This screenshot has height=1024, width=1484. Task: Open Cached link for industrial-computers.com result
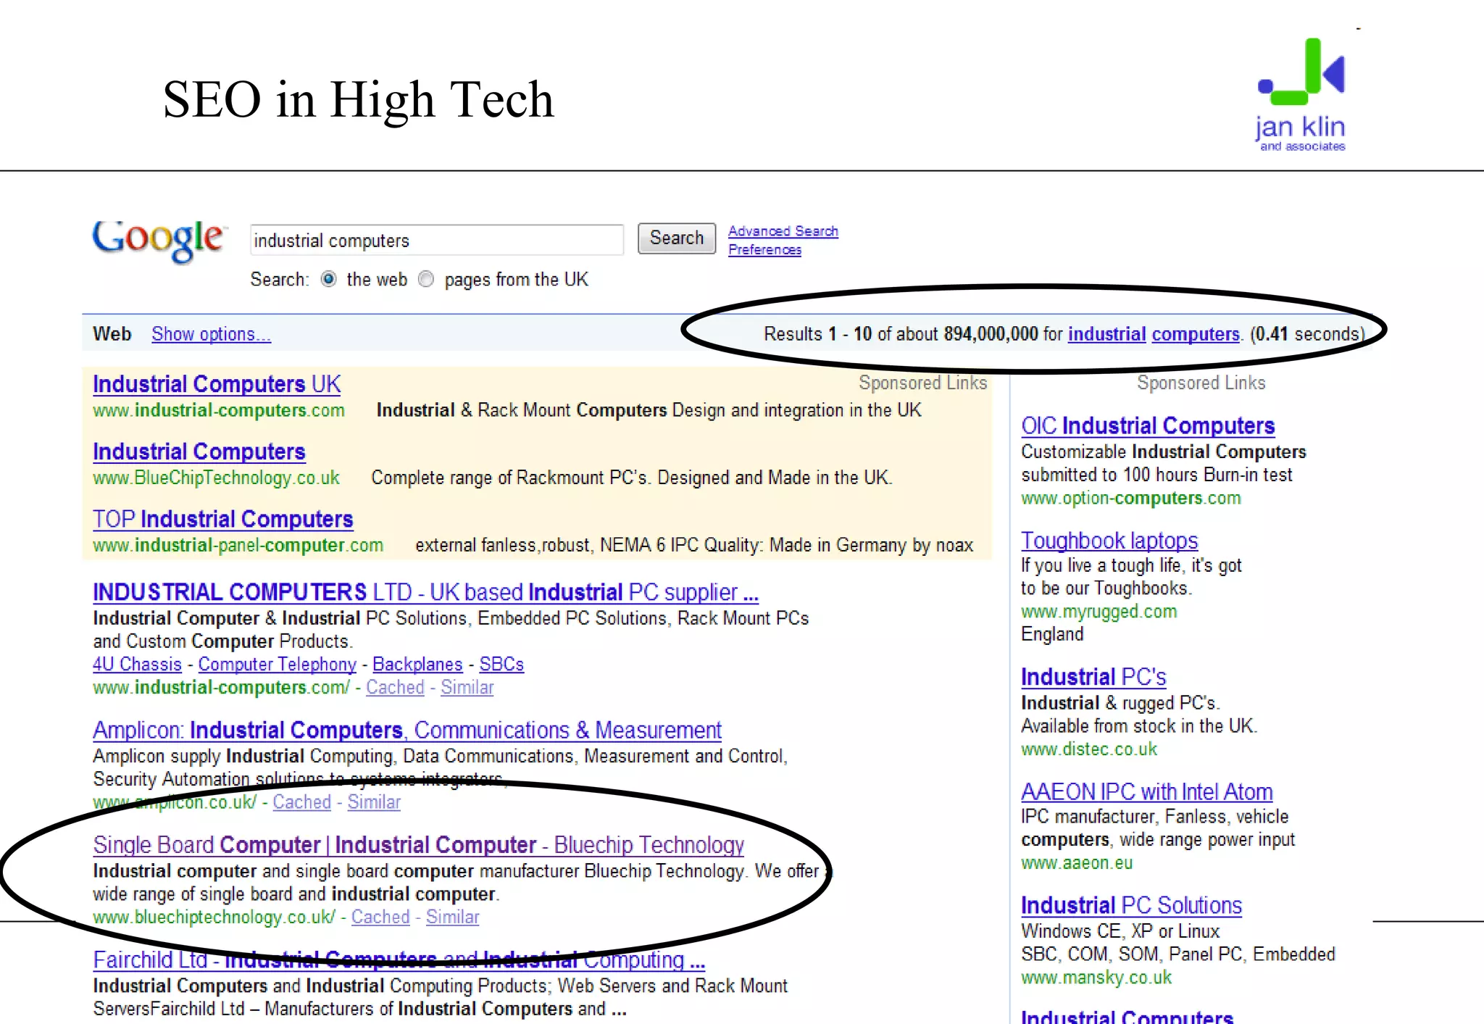coord(395,688)
